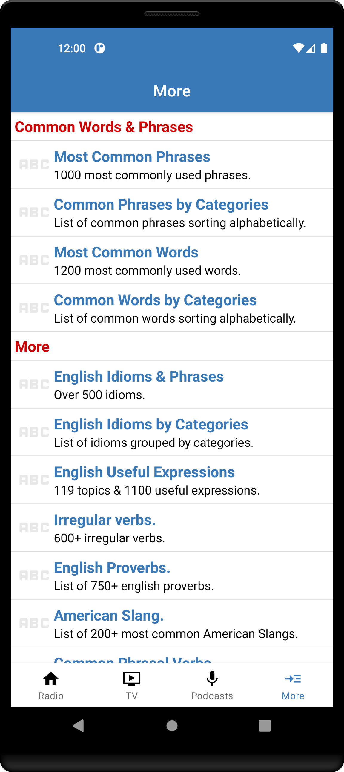Tap ABC icon beside American Slang

[x=34, y=623]
